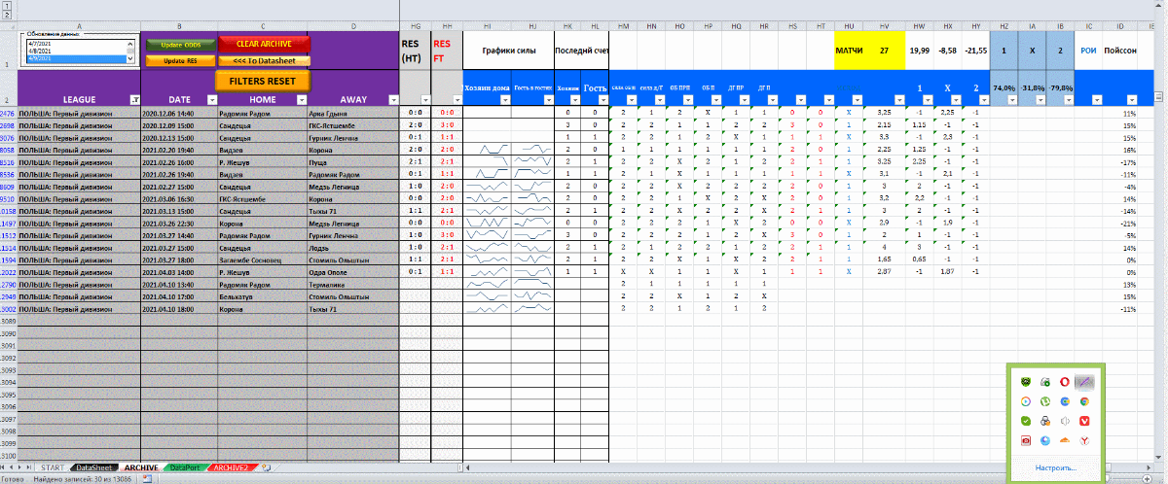Screen dimensions: 1168x484
Task: Open the DATE column filter dropdown
Action: (x=211, y=99)
